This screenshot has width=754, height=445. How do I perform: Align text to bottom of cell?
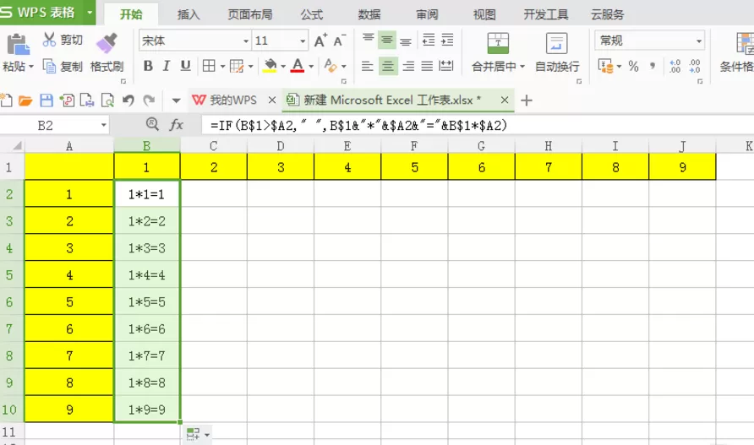click(406, 41)
